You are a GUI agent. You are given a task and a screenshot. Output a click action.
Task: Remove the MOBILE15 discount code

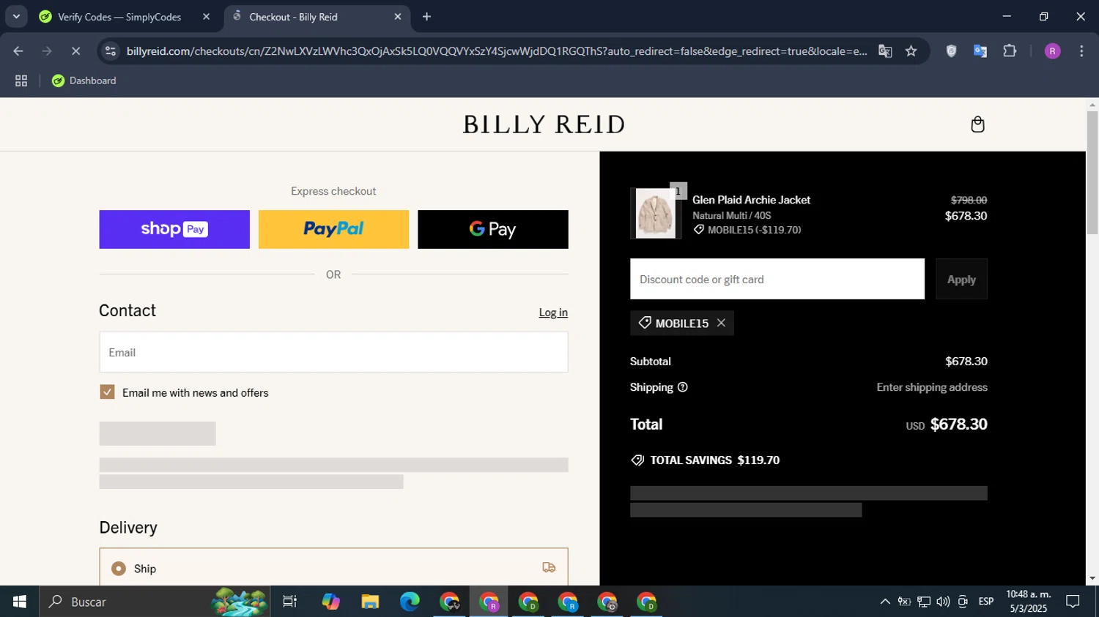[x=721, y=323]
